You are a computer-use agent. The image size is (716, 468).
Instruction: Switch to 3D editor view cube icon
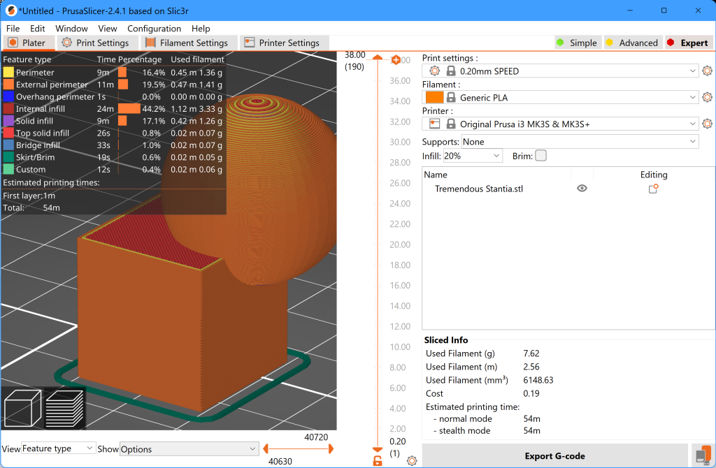(x=22, y=408)
